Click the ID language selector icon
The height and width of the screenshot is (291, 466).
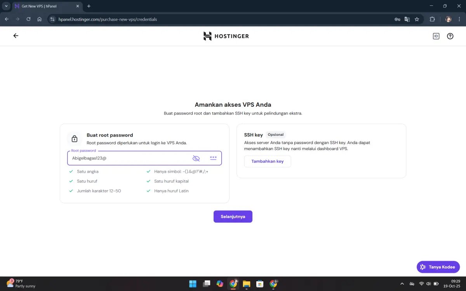(436, 36)
